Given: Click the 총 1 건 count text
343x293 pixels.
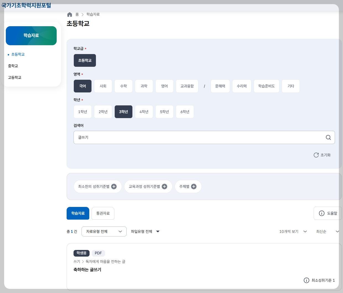Looking at the screenshot, I should point(72,231).
